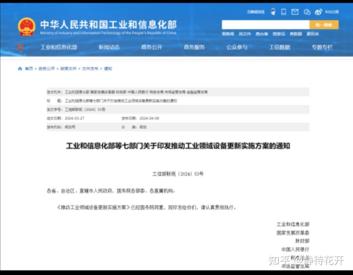The image size is (353, 275).
Task: Click the 成文日期 2024-03-27 value
Action: [x=75, y=118]
